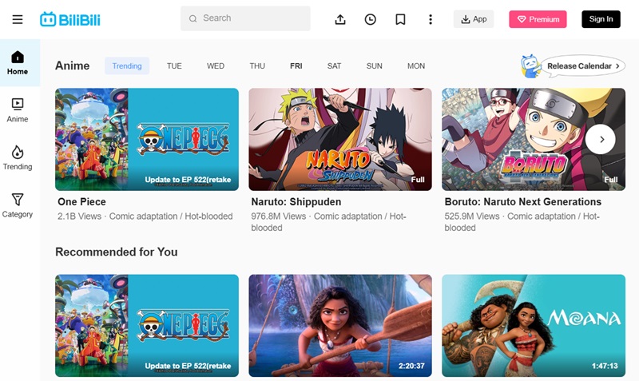Image resolution: width=639 pixels, height=381 pixels.
Task: Open the hamburger menu
Action: 18,19
